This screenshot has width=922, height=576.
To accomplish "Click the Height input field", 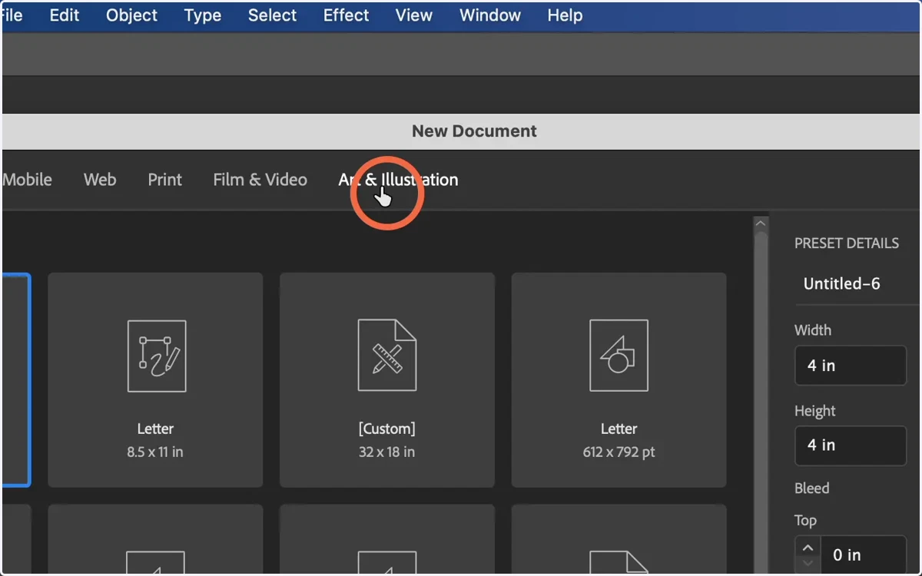I will click(851, 445).
